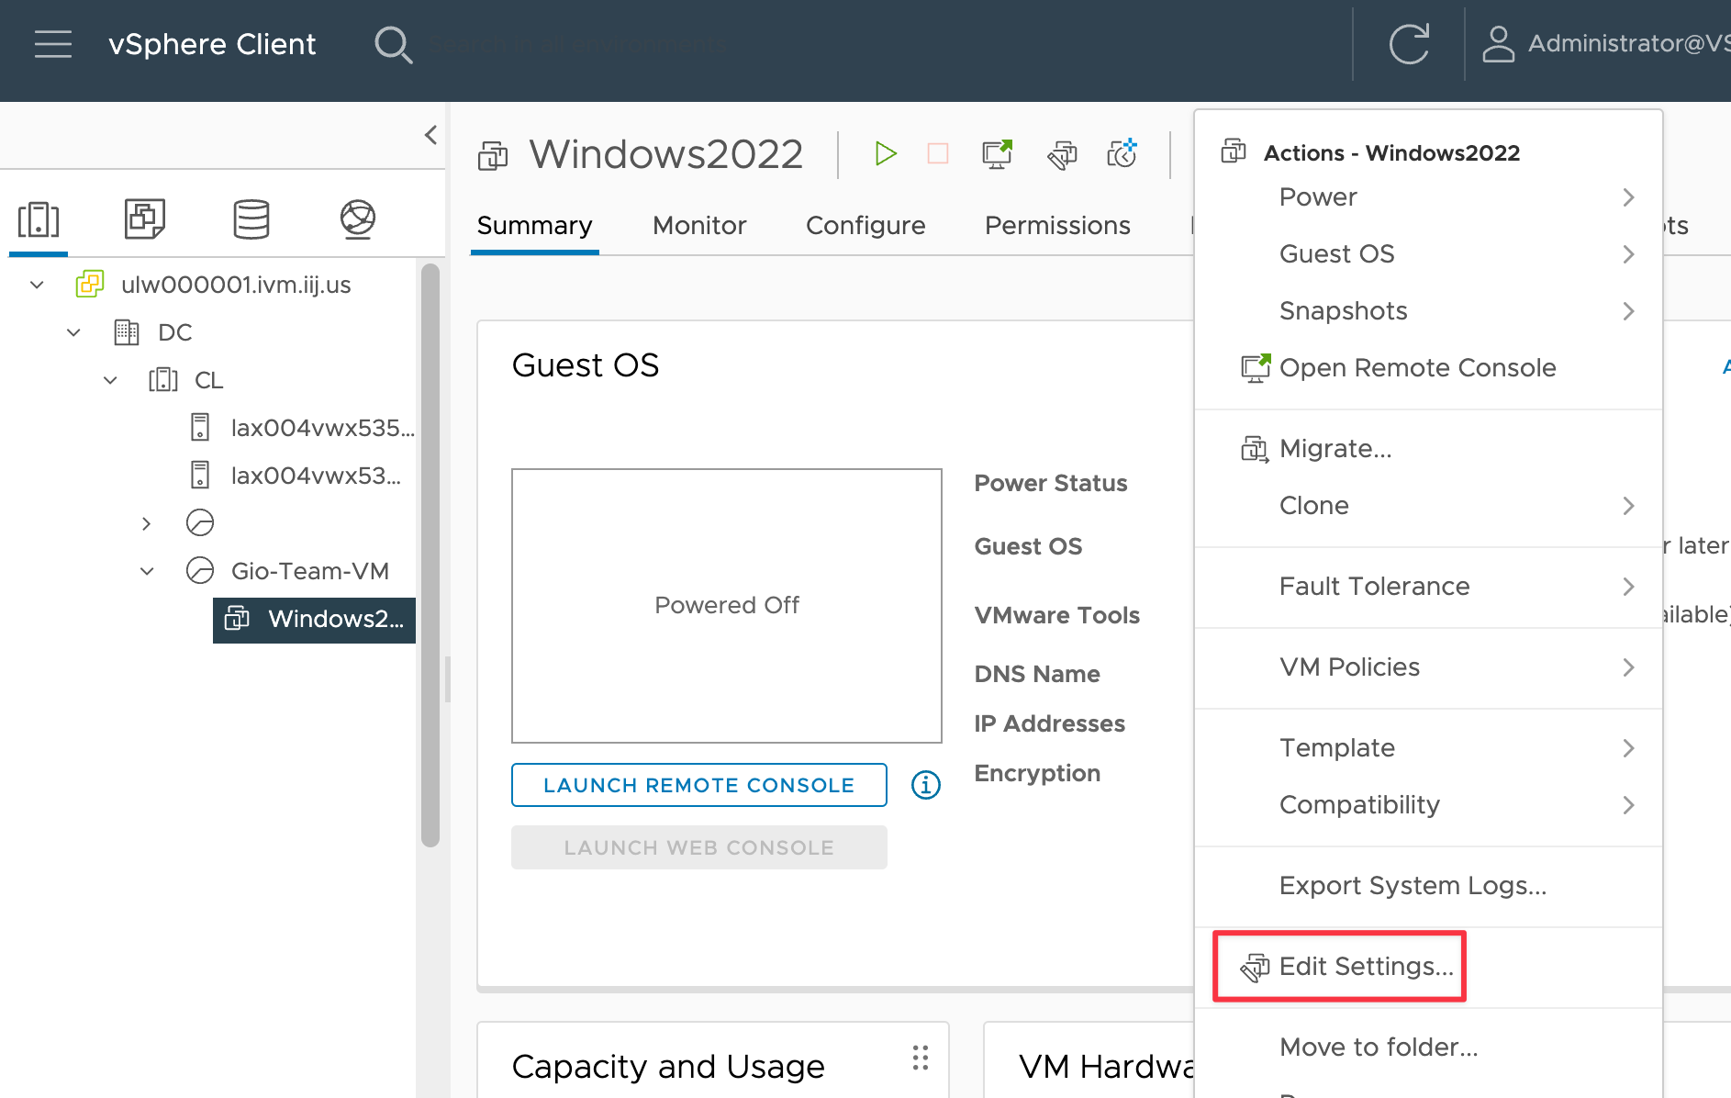Expand the Guest OS submenu
The height and width of the screenshot is (1098, 1731).
[x=1428, y=254]
